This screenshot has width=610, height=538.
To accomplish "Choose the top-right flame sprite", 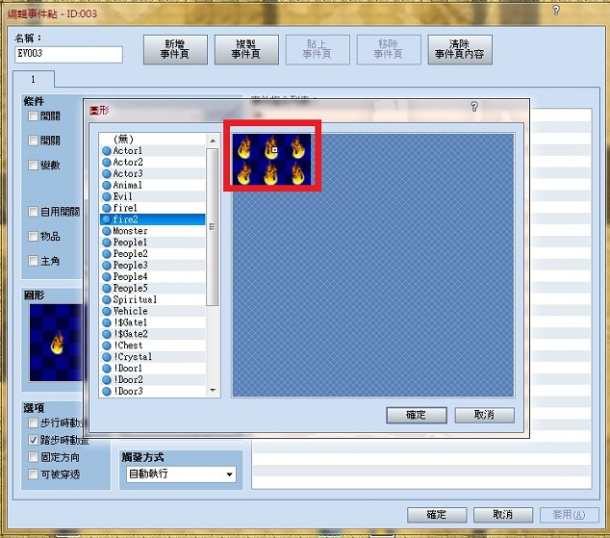I will (x=298, y=146).
